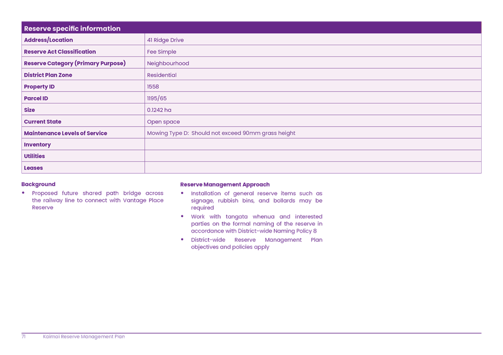The image size is (503, 355).
Task: Click the Background section heading
Action: [x=37, y=184]
